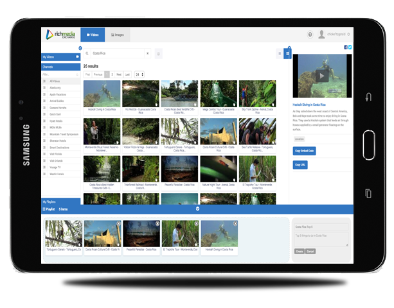The image size is (394, 308).
Task: Click the Copy Embed Code button
Action: pos(304,151)
